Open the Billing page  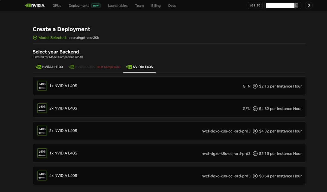[x=156, y=5]
